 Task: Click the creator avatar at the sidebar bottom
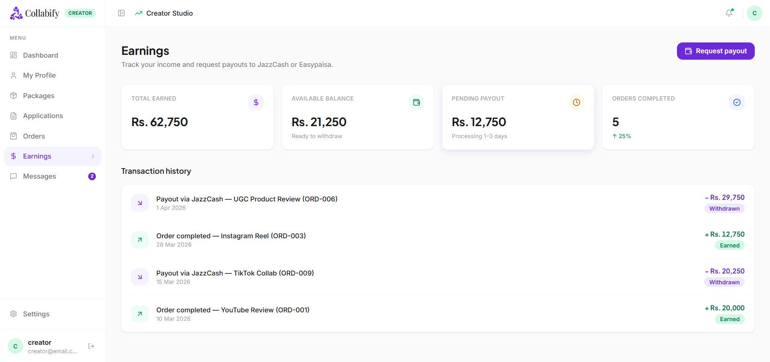coord(15,346)
